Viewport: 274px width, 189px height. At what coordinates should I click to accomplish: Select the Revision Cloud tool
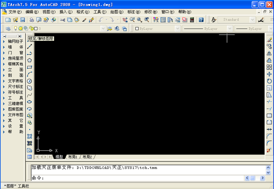point(30,88)
